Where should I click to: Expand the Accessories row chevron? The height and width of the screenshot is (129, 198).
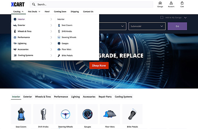[51, 49]
